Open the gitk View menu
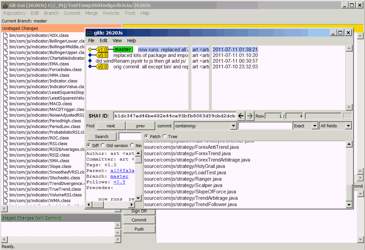Viewport: 365px width, 250px height. [117, 41]
